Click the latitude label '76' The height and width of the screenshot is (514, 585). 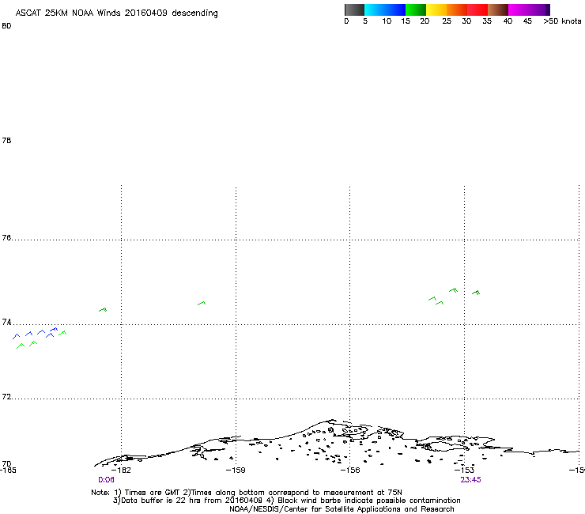click(x=6, y=237)
